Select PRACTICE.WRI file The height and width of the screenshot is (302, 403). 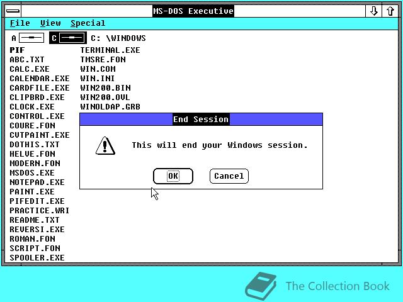[40, 211]
